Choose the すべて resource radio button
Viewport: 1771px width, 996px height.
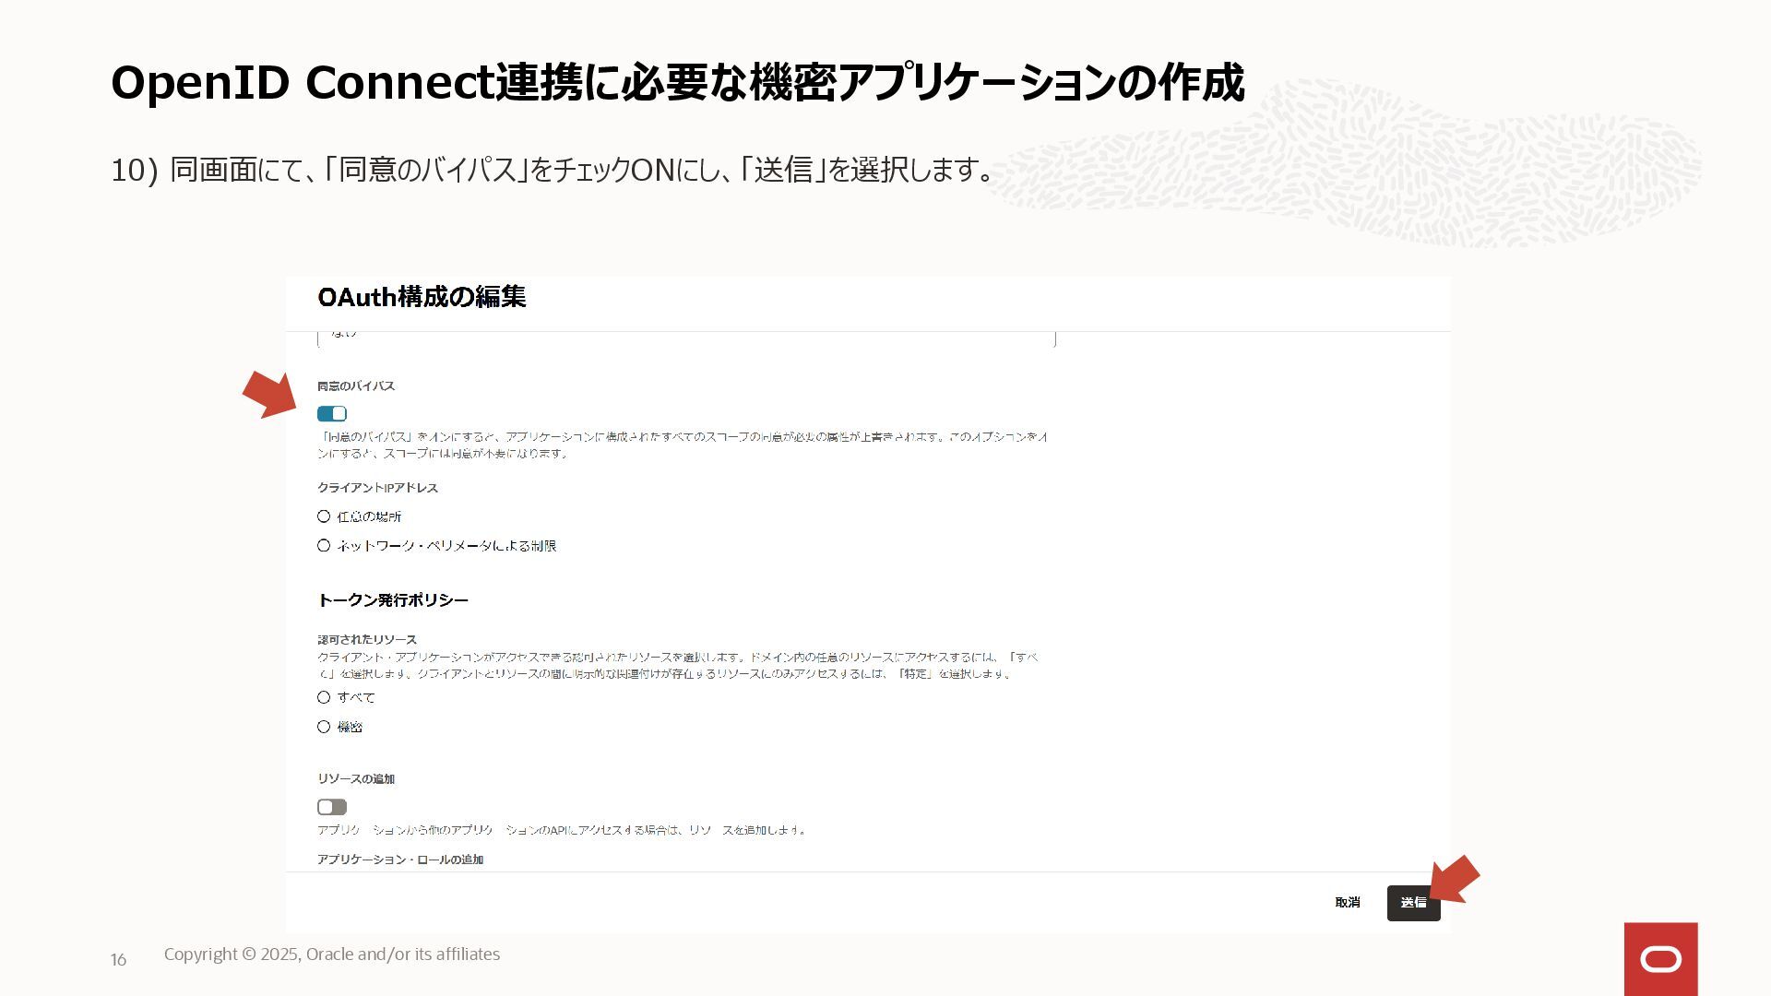click(324, 697)
